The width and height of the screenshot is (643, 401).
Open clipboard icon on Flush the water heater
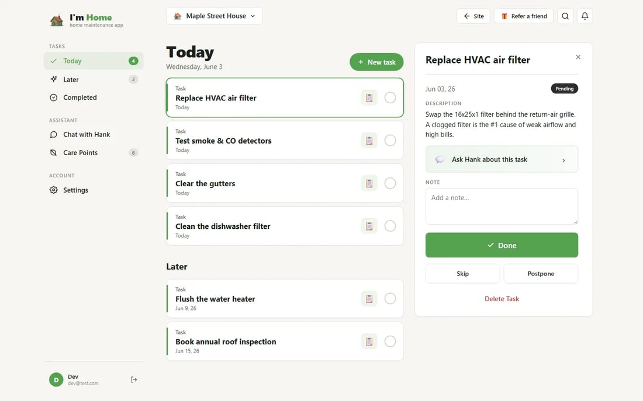(369, 299)
